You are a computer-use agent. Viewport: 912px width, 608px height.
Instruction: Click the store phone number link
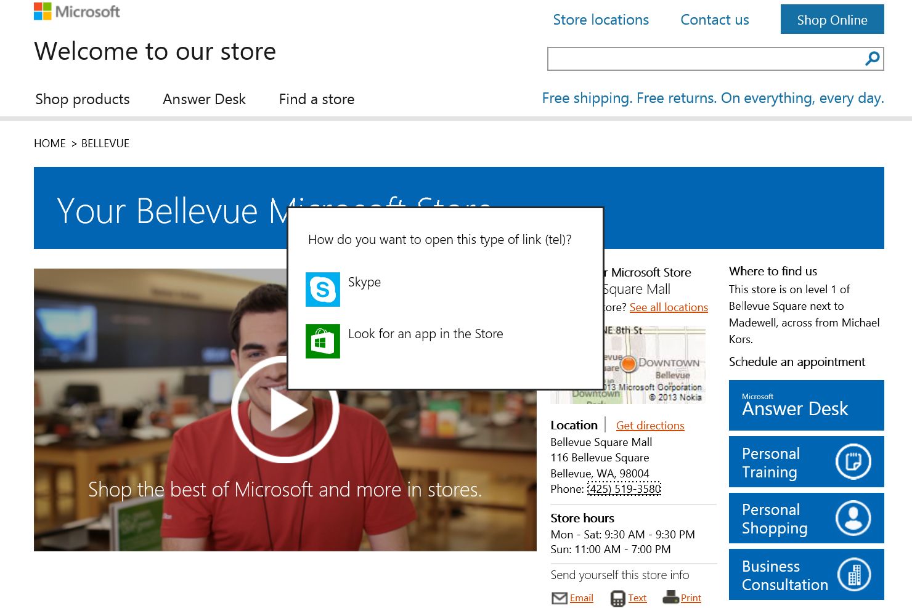[624, 489]
